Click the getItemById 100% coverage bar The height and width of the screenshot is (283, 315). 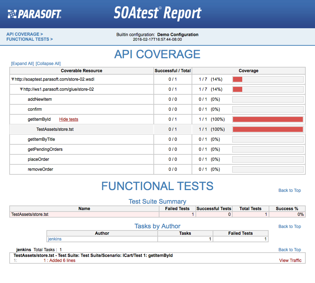click(268, 119)
